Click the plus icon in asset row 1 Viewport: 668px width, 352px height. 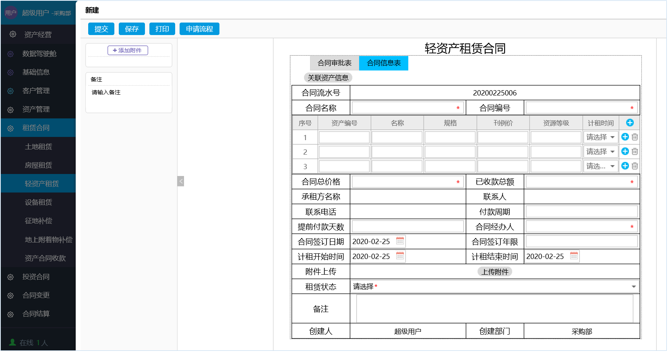[x=625, y=137]
